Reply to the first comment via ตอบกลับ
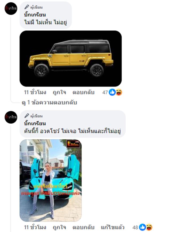 (x=83, y=92)
